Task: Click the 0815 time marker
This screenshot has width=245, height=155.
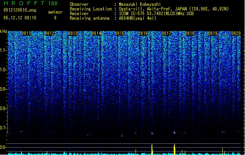Action: (120, 33)
